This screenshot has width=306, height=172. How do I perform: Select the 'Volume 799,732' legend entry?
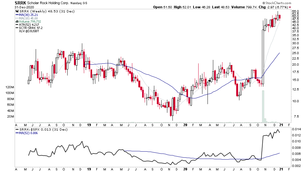tap(30, 21)
